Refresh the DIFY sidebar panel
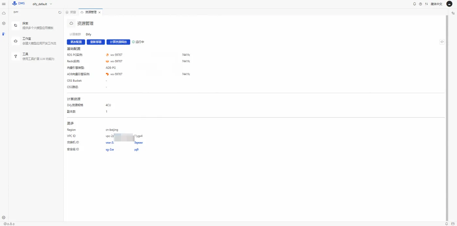The height and width of the screenshot is (226, 457). point(60,12)
